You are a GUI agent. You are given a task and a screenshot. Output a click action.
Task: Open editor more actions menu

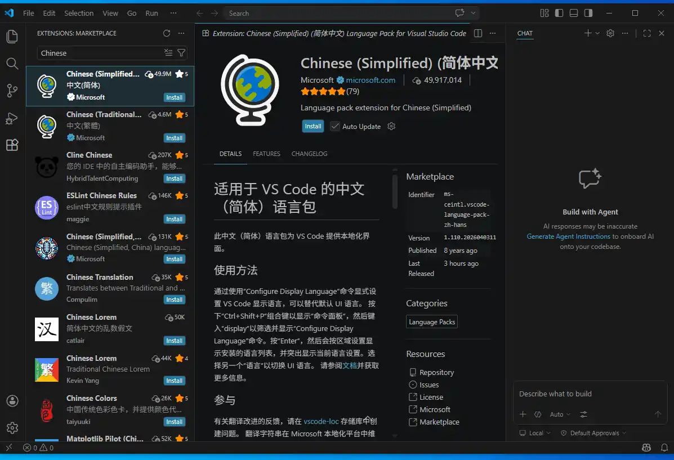(493, 33)
